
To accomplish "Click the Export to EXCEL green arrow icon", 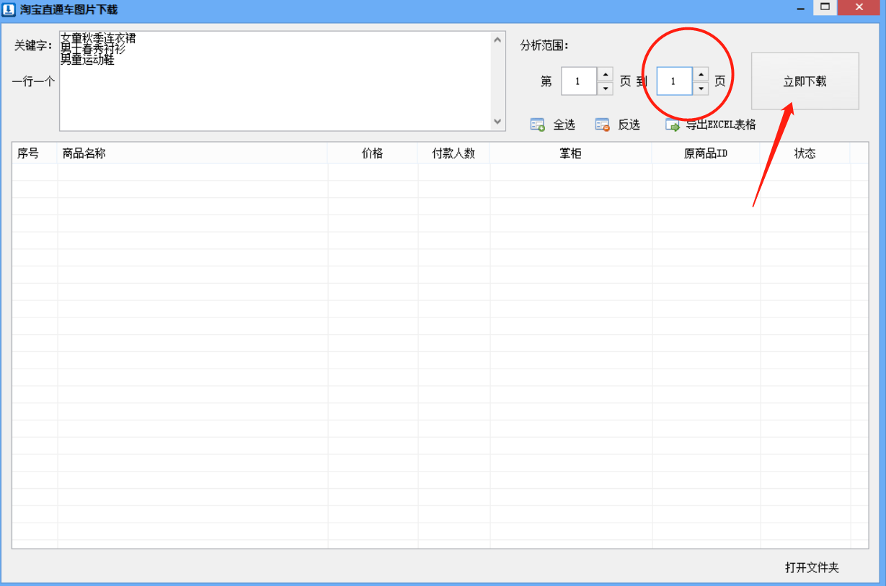I will [x=673, y=125].
